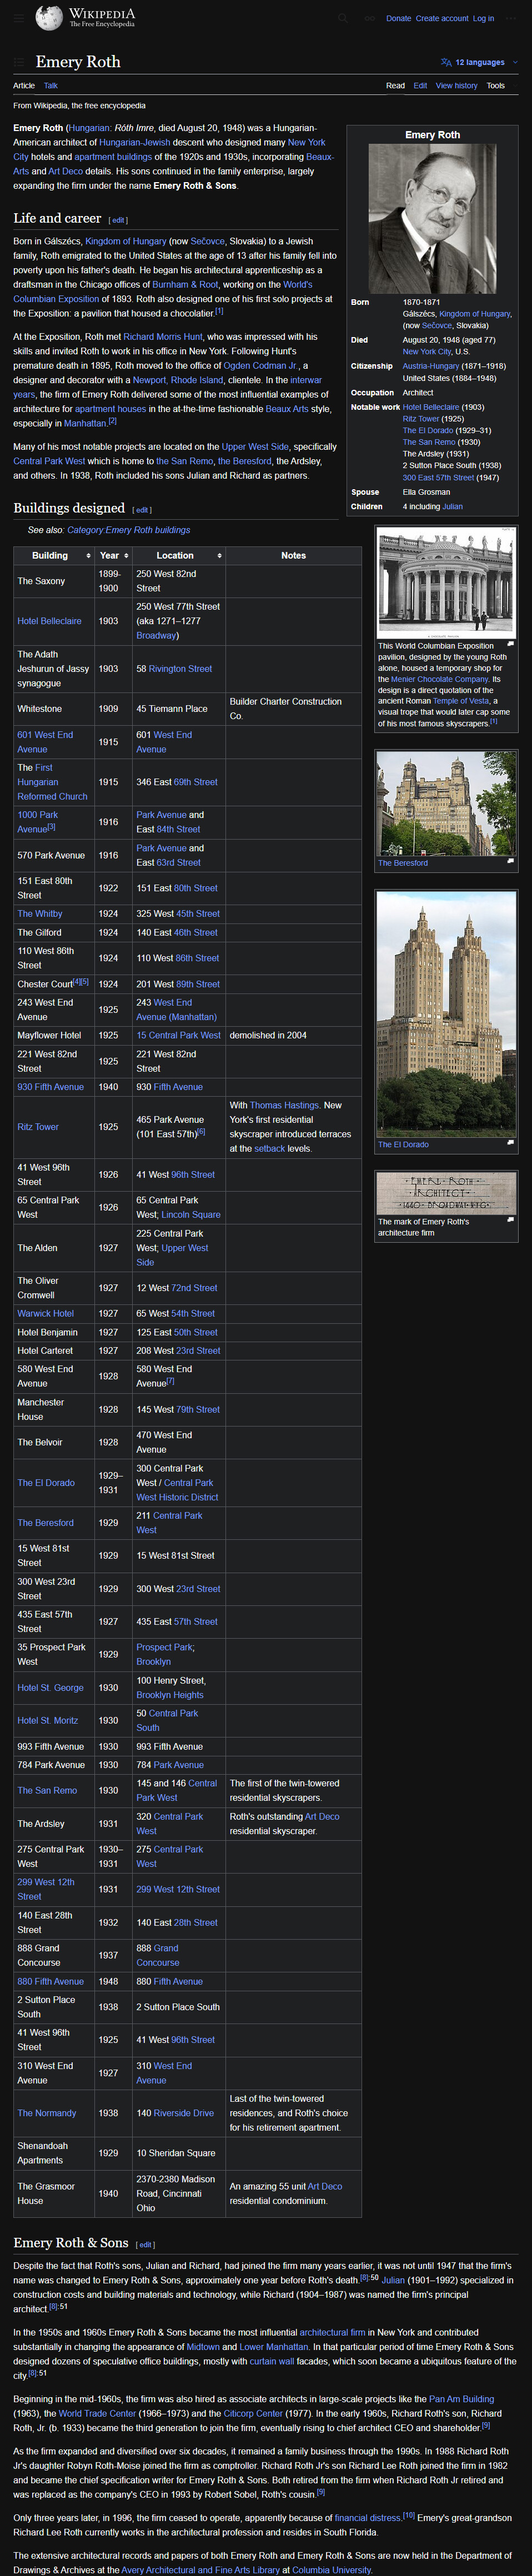The width and height of the screenshot is (532, 2576).
Task: Enlarge The El Dorado image icon
Action: (x=510, y=1143)
